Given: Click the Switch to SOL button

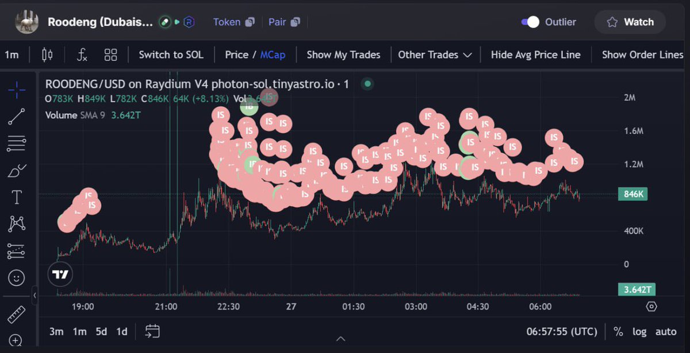Looking at the screenshot, I should (171, 55).
